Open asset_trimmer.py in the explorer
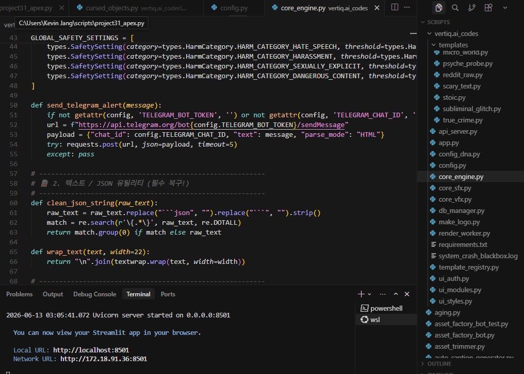Image resolution: width=524 pixels, height=374 pixels. tap(459, 347)
